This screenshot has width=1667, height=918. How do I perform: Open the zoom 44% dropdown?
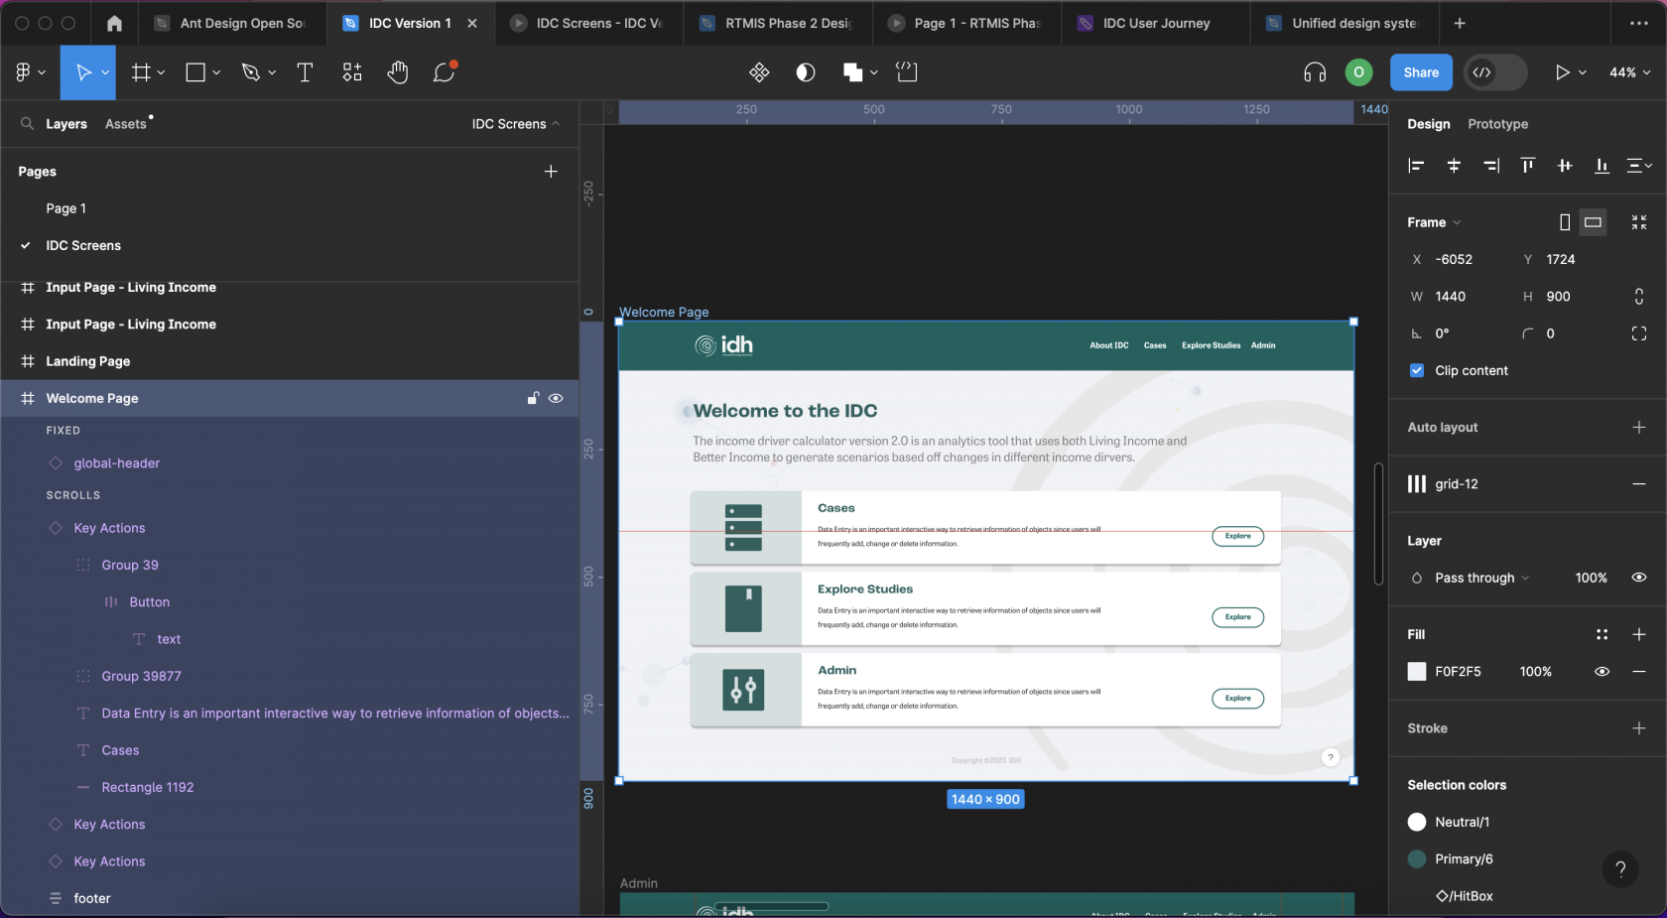(x=1630, y=72)
